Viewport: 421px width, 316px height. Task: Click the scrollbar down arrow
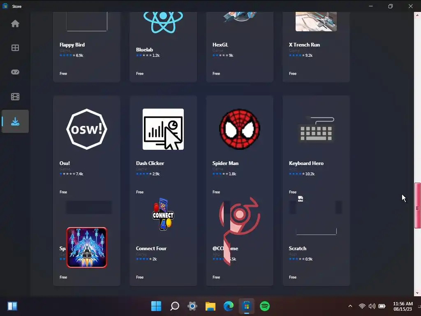[x=417, y=293]
